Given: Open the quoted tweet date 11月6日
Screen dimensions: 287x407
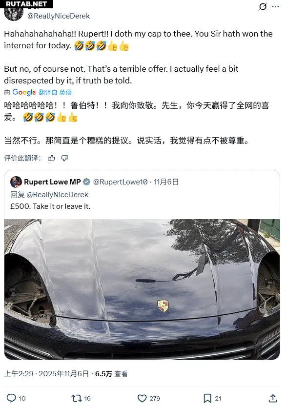Looking at the screenshot, I should coord(166,182).
